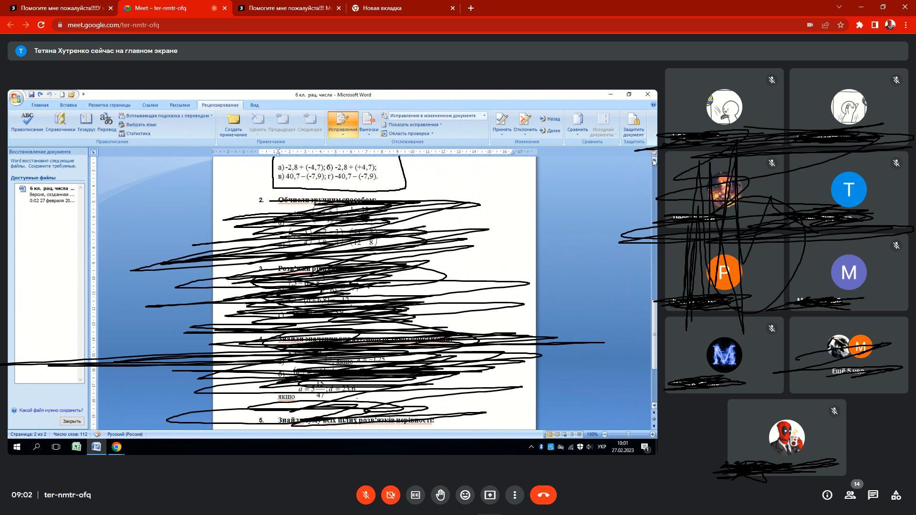Reload the Meet page
Screen dimensions: 916x515
pyautogui.click(x=41, y=25)
